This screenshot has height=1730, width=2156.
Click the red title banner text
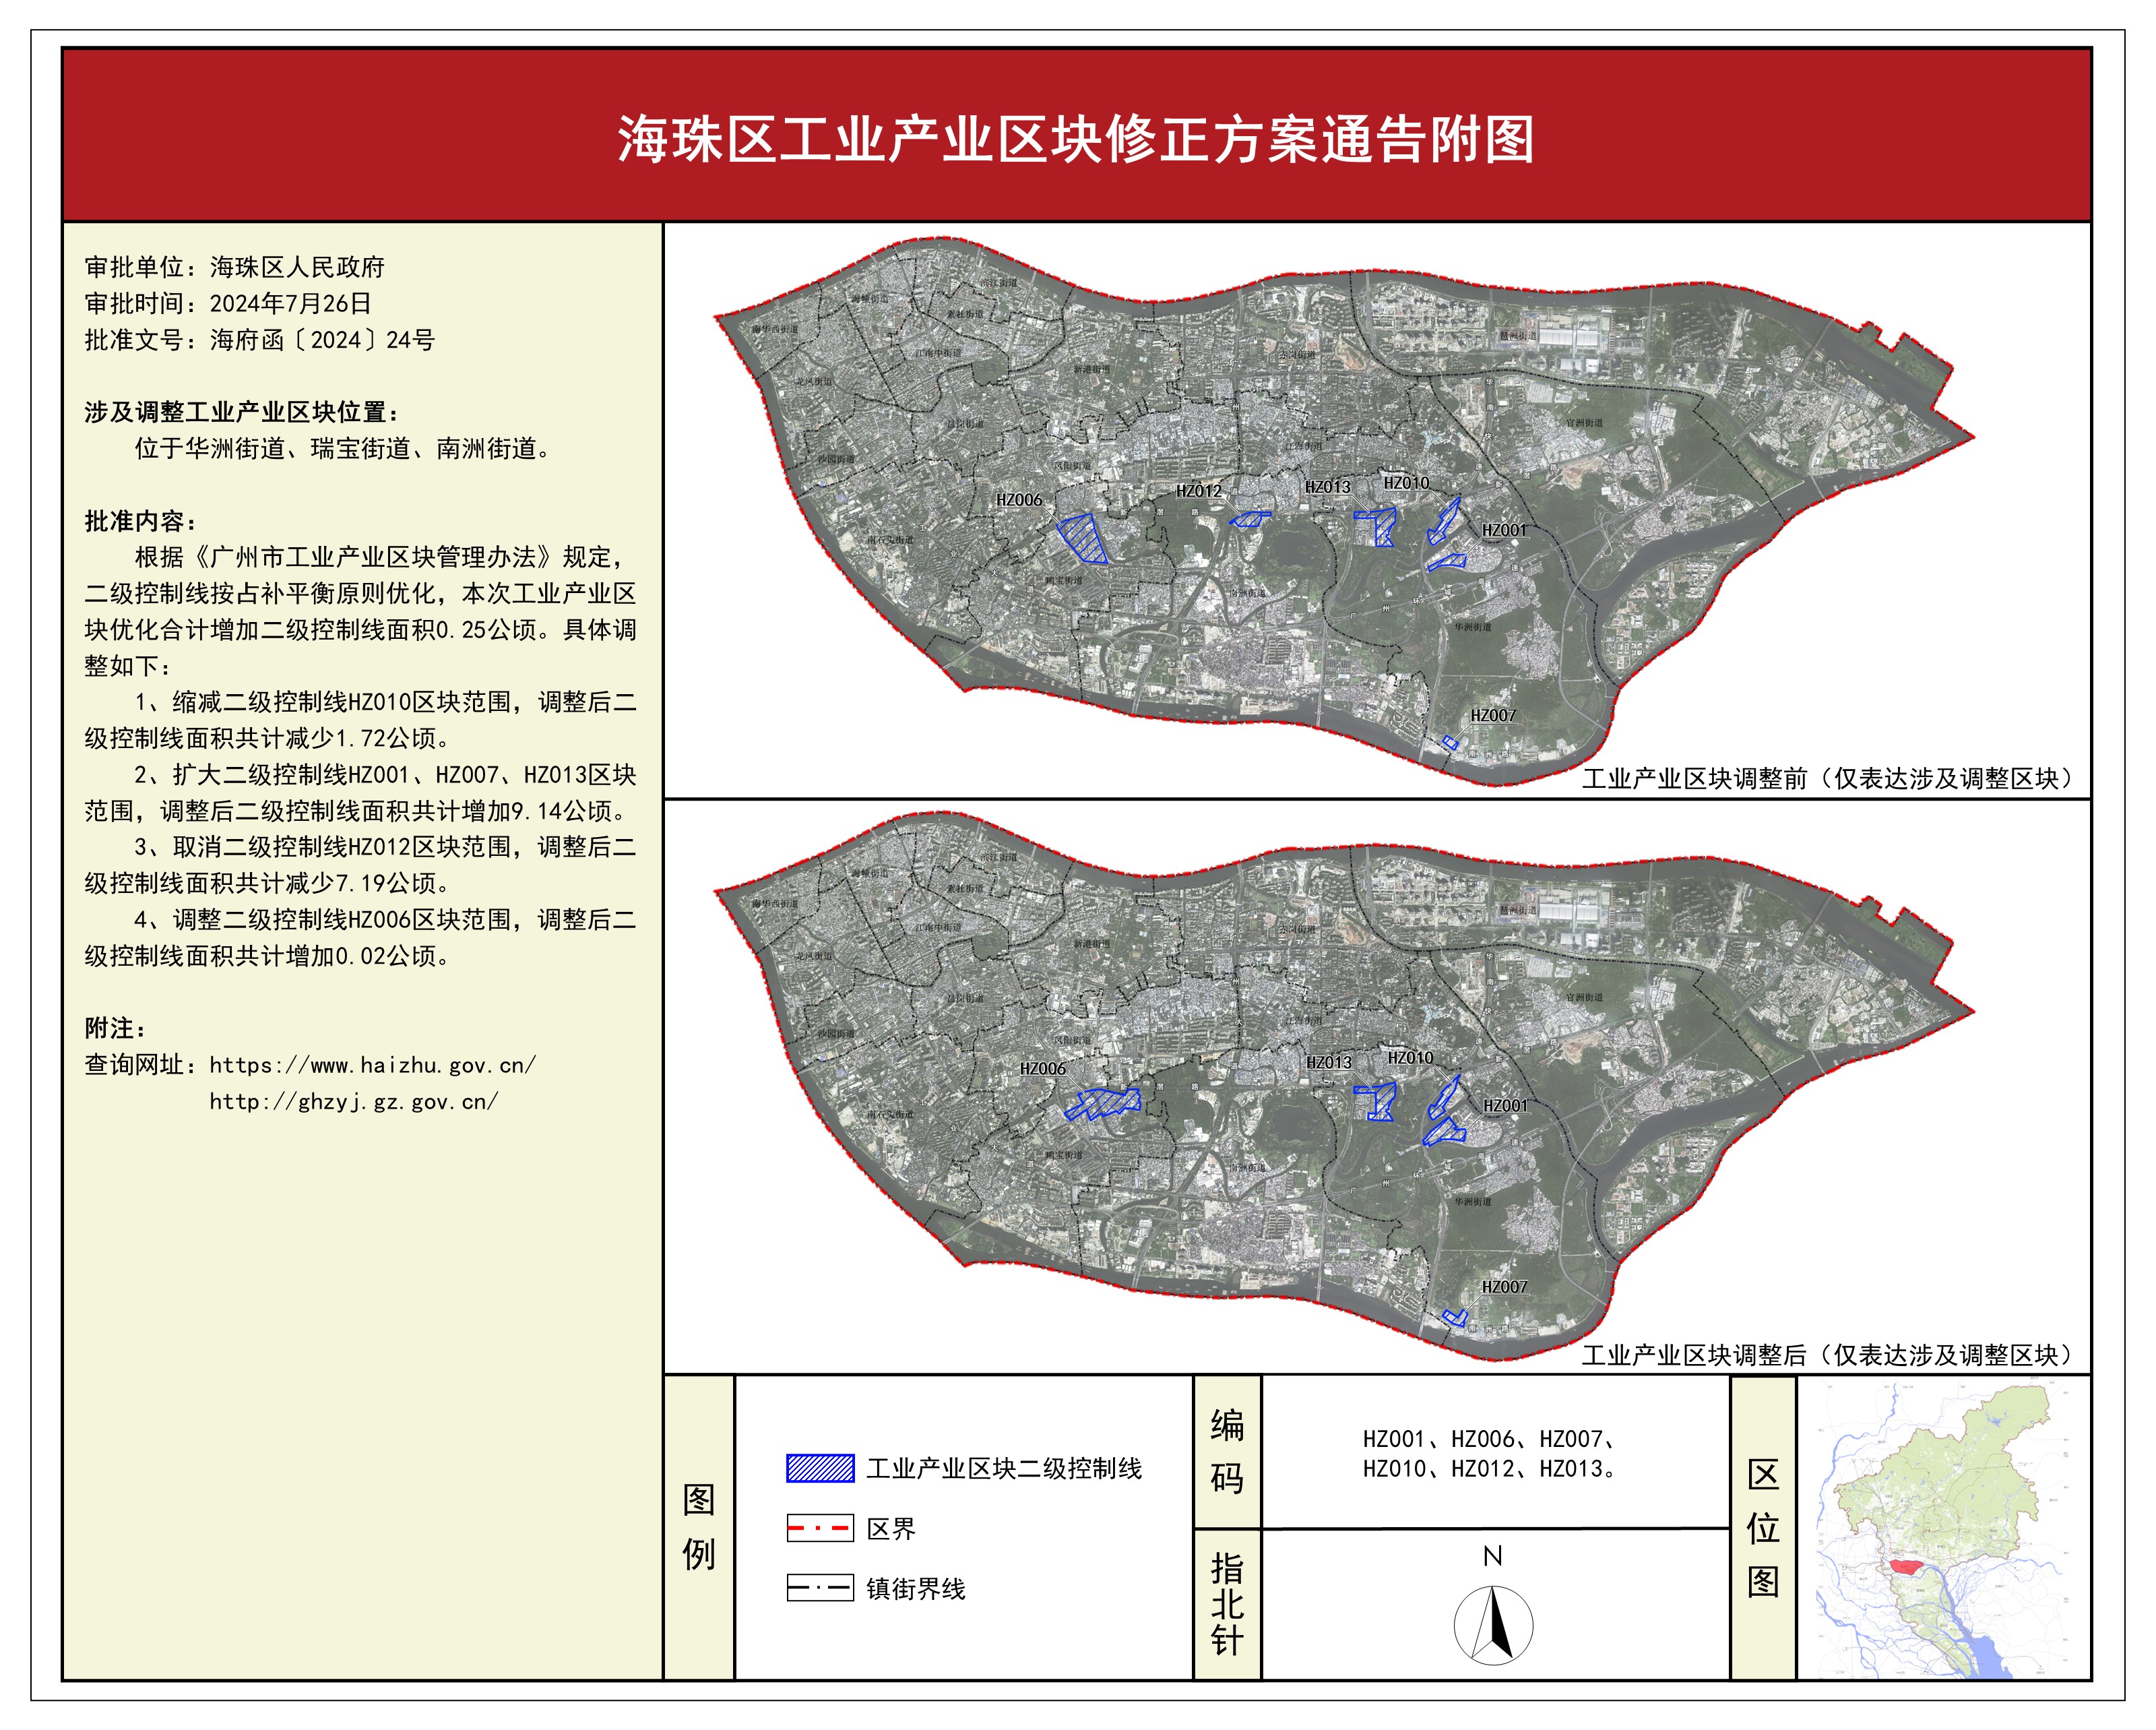tap(1076, 139)
